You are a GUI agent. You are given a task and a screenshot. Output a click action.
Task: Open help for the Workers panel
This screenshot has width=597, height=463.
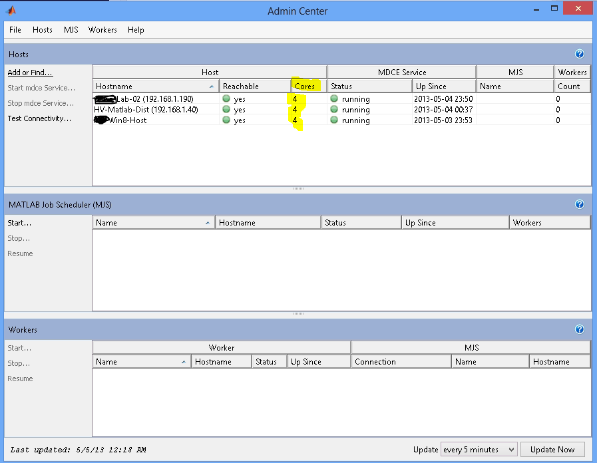click(x=580, y=329)
